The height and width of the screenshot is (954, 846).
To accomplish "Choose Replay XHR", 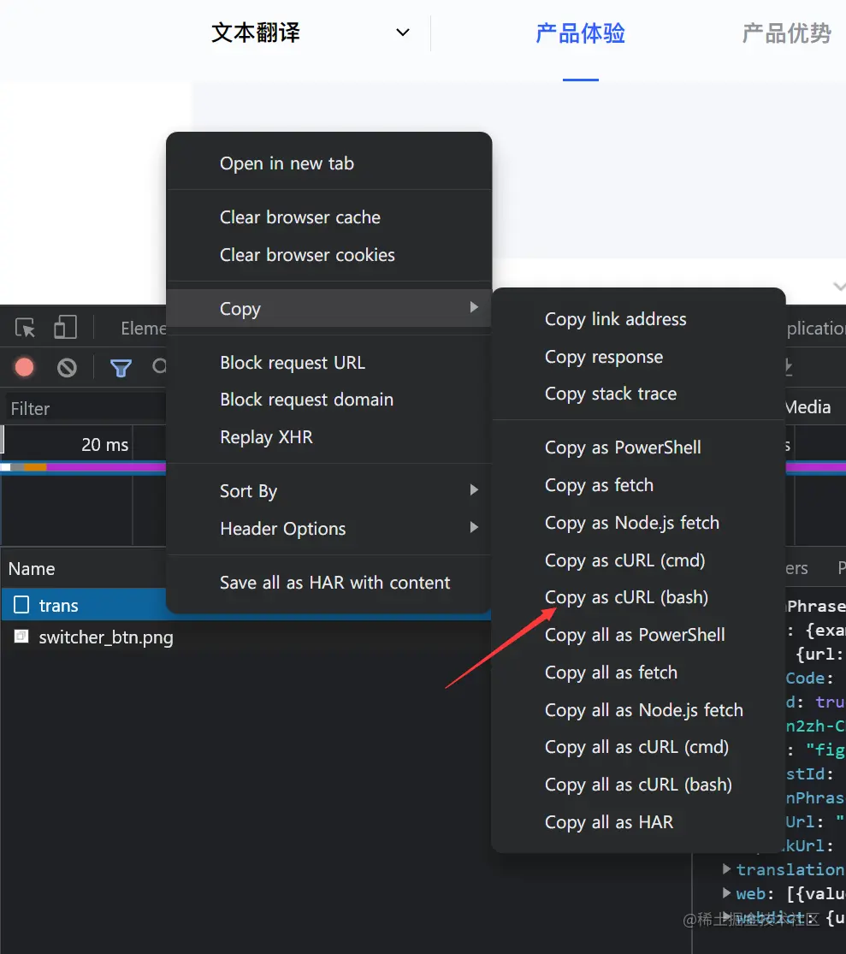I will pyautogui.click(x=329, y=437).
